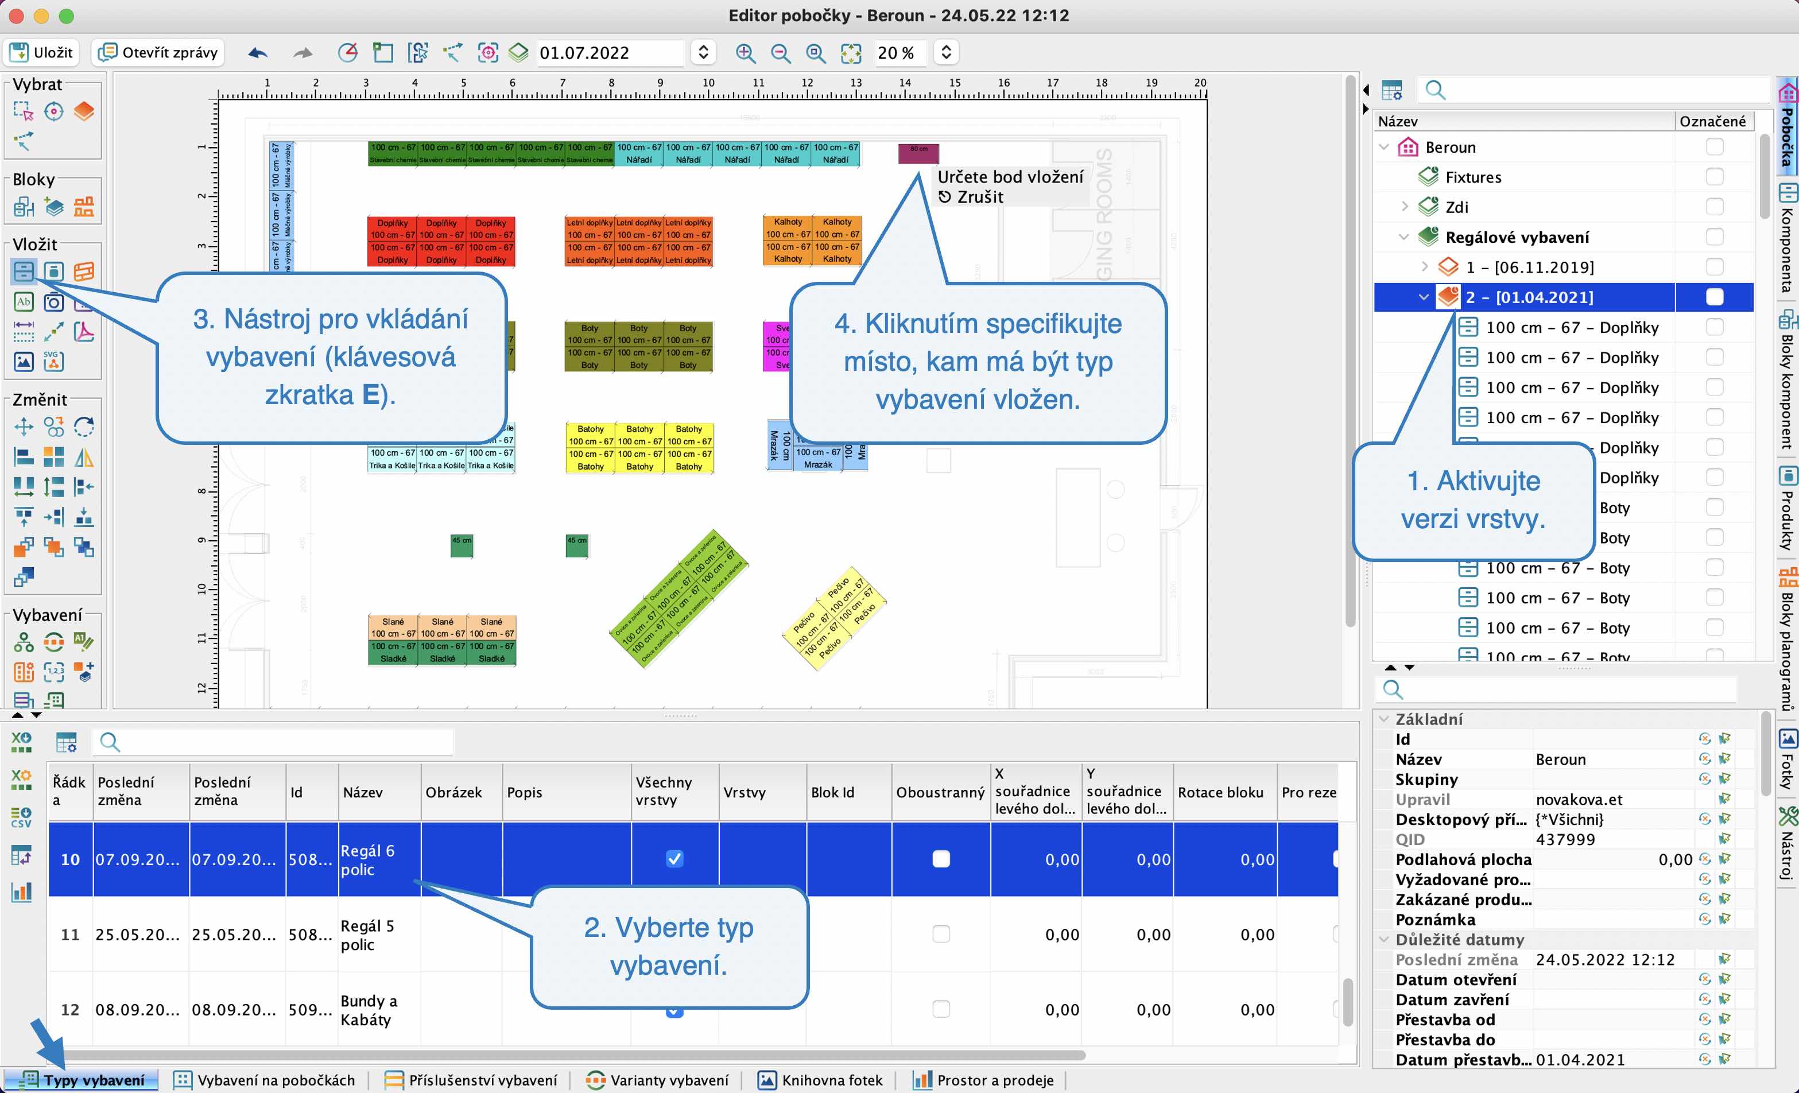Screen dimensions: 1799x1093
Task: Toggle Všechny vrstvy checkbox for Regál 6 polic
Action: 674,859
